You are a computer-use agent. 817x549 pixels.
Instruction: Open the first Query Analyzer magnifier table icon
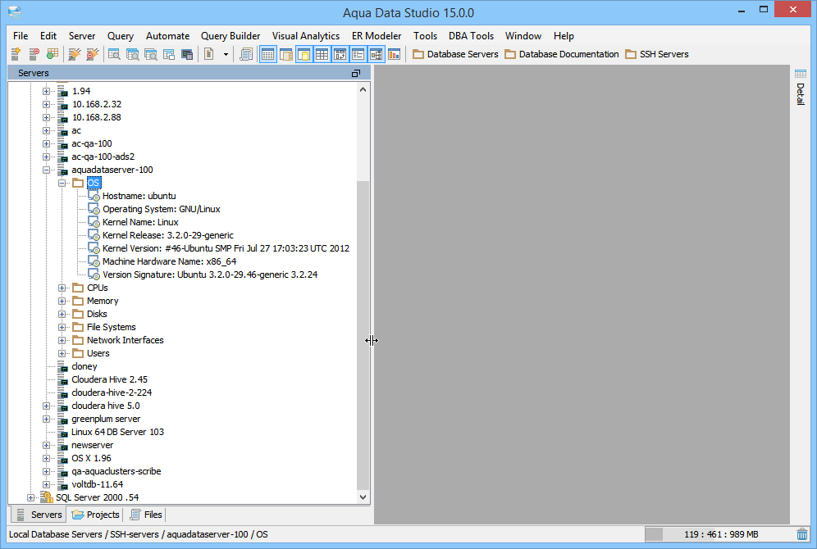point(114,54)
